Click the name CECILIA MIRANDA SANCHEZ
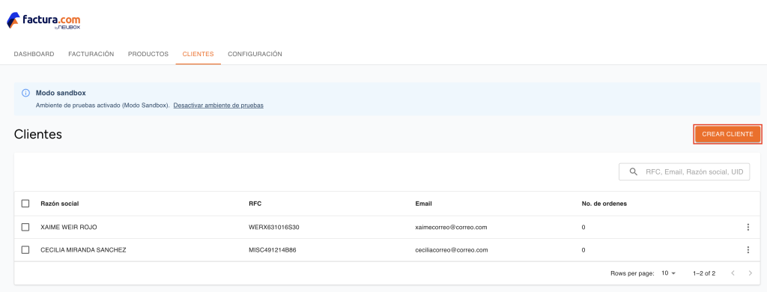 (x=83, y=250)
